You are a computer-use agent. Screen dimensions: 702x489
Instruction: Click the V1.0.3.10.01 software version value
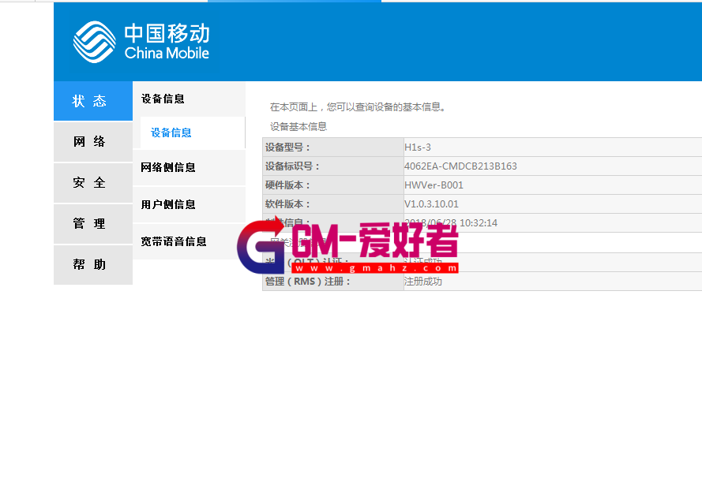click(x=431, y=204)
